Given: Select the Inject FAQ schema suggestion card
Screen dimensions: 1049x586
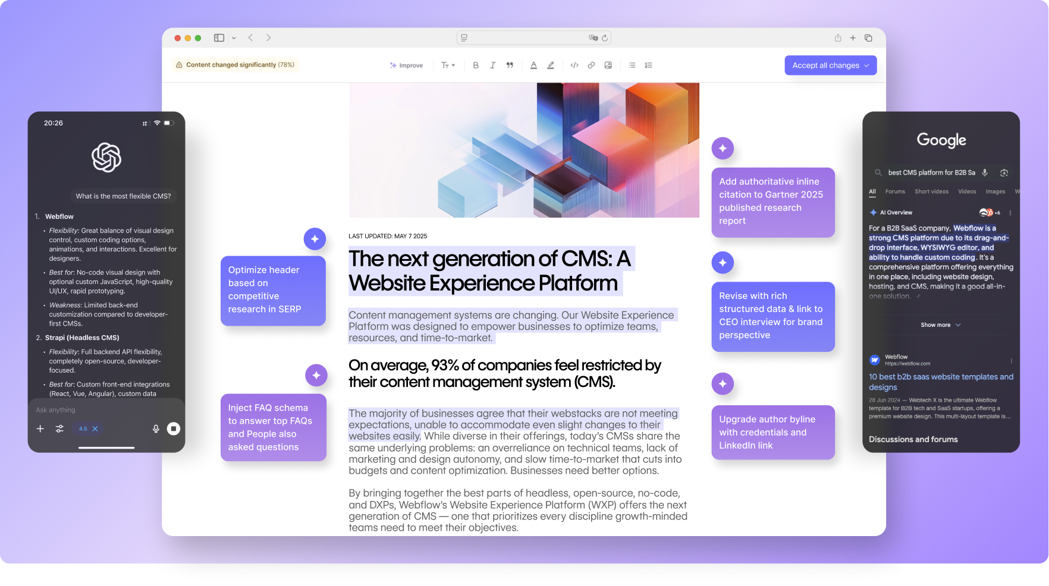Looking at the screenshot, I should coord(274,427).
